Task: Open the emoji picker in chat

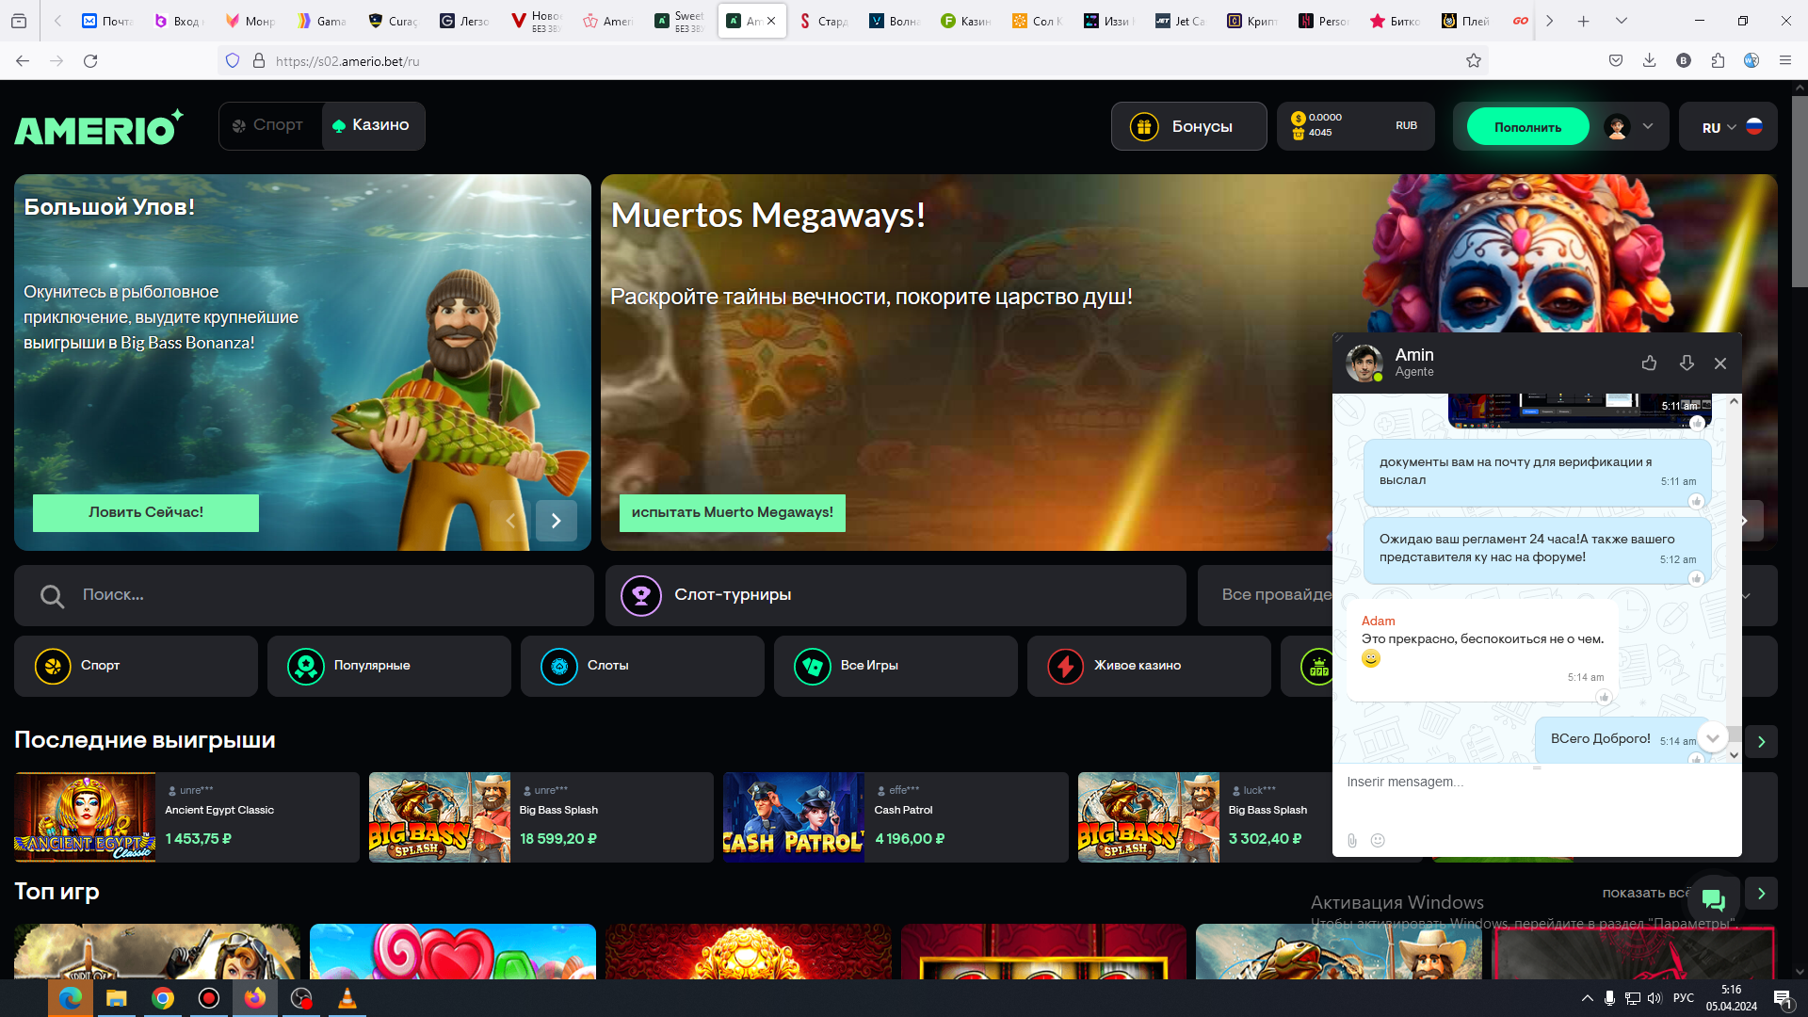Action: [1378, 840]
